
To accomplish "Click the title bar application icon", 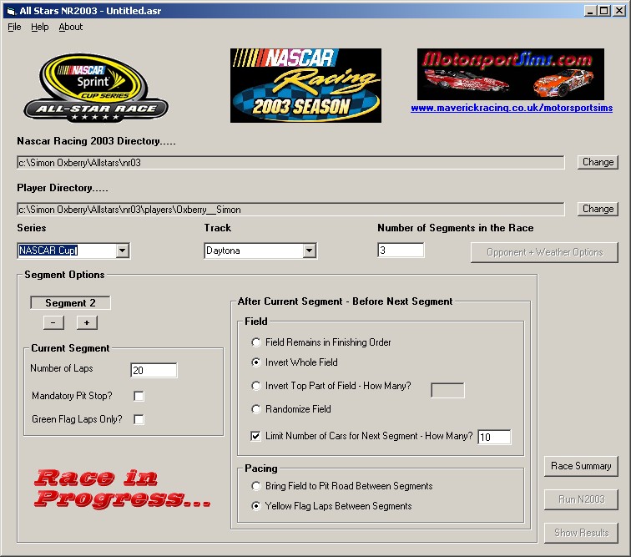I will (12, 11).
